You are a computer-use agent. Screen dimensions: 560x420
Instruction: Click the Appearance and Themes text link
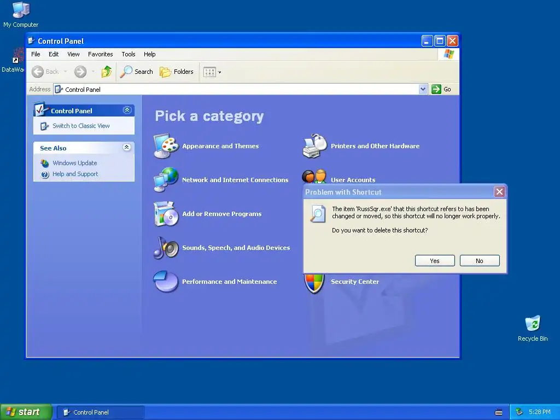(x=220, y=146)
